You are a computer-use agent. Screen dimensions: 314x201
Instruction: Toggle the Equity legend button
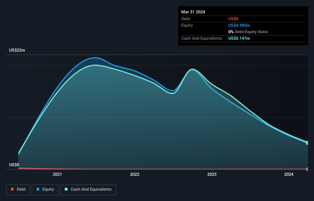(x=45, y=190)
